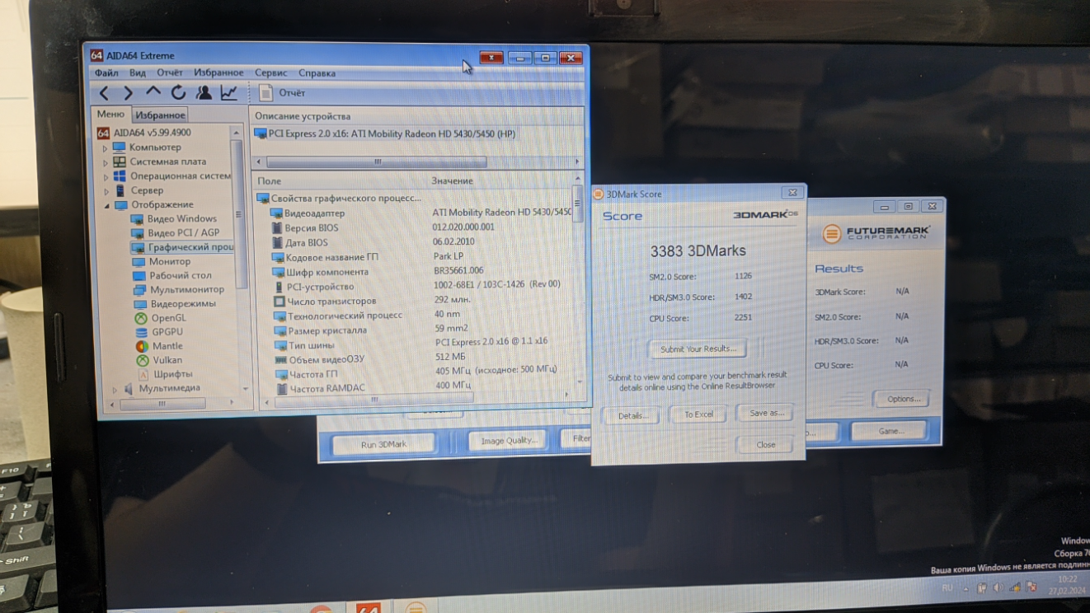
Task: Click the RU language indicator in the tray
Action: 947,587
